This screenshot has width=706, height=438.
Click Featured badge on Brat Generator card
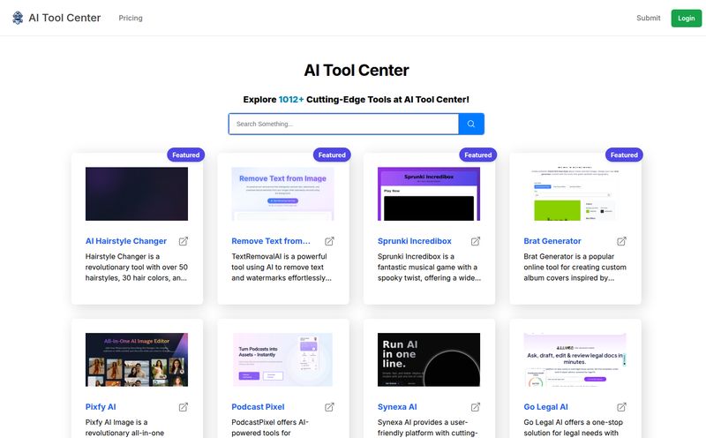tap(624, 155)
